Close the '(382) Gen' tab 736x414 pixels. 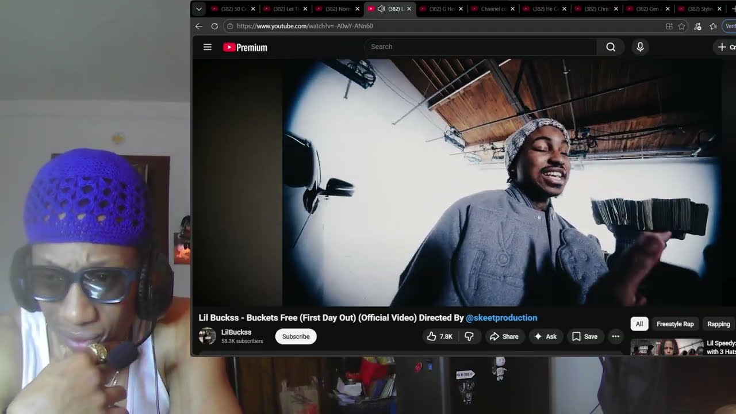pyautogui.click(x=668, y=9)
